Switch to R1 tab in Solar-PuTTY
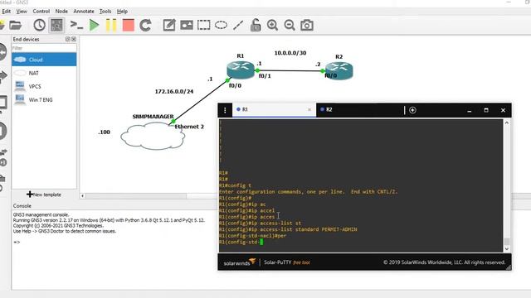This screenshot has width=531, height=298. (274, 109)
